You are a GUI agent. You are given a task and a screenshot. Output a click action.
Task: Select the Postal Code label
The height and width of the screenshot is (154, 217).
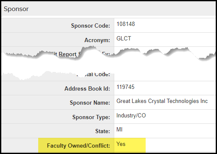[93, 74]
